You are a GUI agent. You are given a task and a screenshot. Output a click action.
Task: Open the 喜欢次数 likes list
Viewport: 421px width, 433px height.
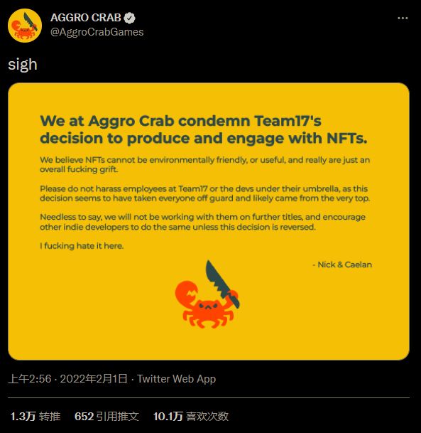point(207,417)
